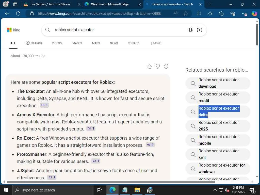The image size is (260, 195).
Task: Click the Bing logo
Action: pos(14,30)
